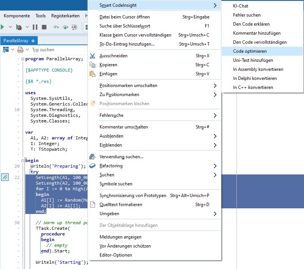Choose Kommentar hinzufügen
Screen dimensions: 304x269
(262, 33)
